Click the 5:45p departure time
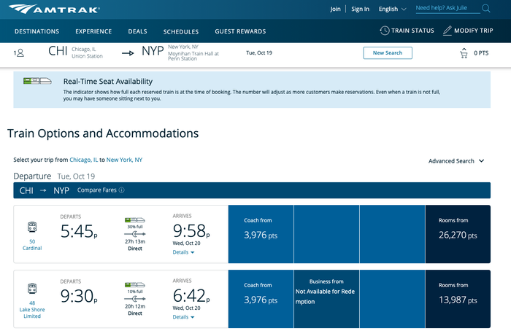This screenshot has width=511, height=331. point(79,231)
